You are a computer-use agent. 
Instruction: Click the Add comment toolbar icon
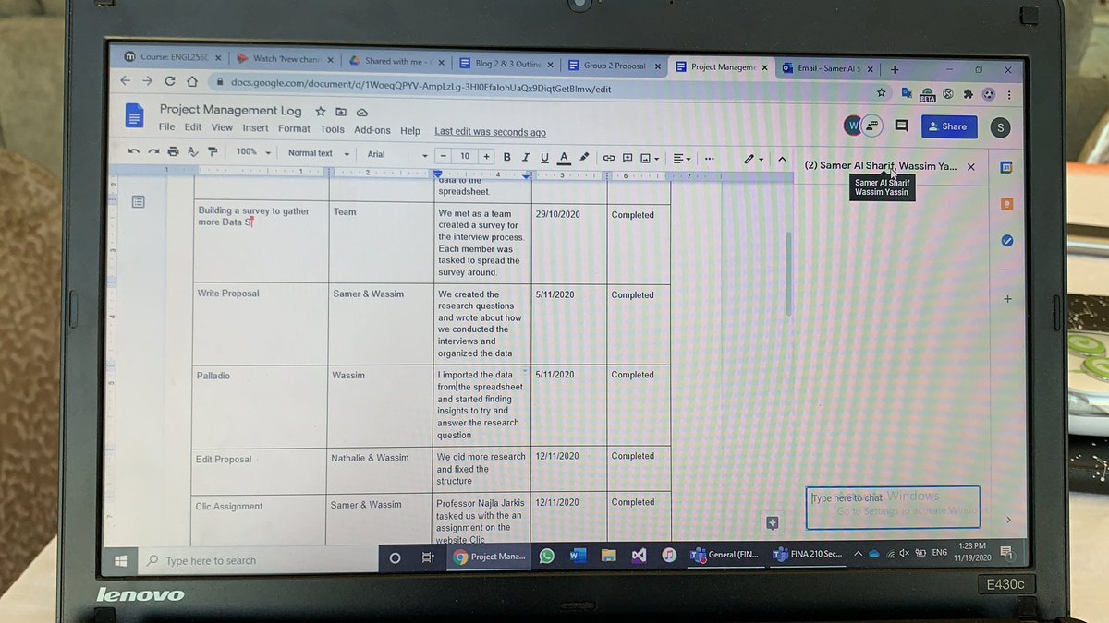point(628,158)
